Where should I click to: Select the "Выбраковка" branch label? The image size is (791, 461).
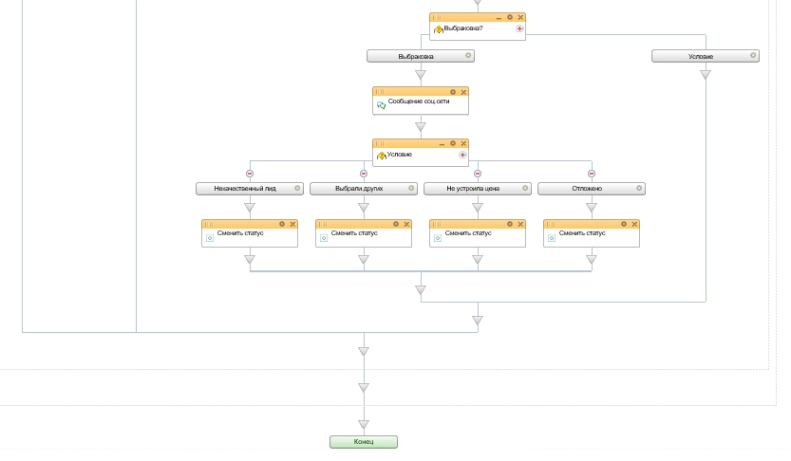[x=416, y=56]
